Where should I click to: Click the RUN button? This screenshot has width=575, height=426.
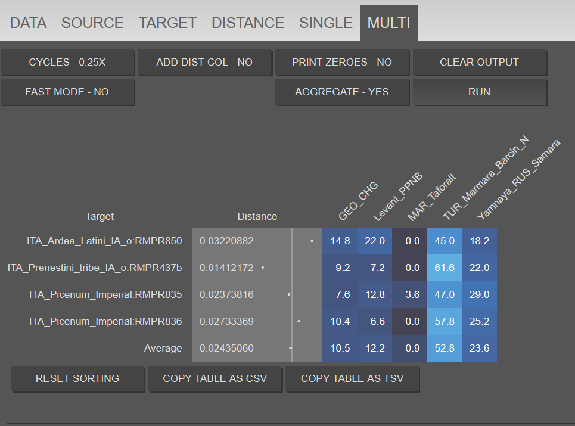click(x=480, y=92)
